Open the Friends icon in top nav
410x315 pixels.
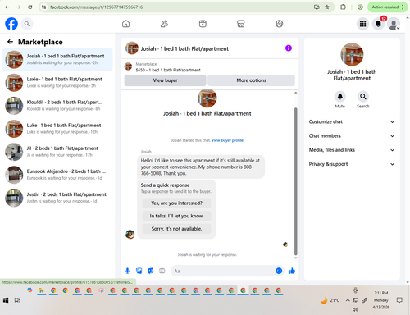[164, 24]
